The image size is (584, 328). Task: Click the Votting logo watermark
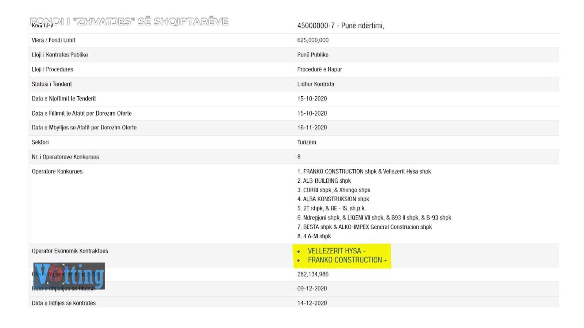click(69, 276)
